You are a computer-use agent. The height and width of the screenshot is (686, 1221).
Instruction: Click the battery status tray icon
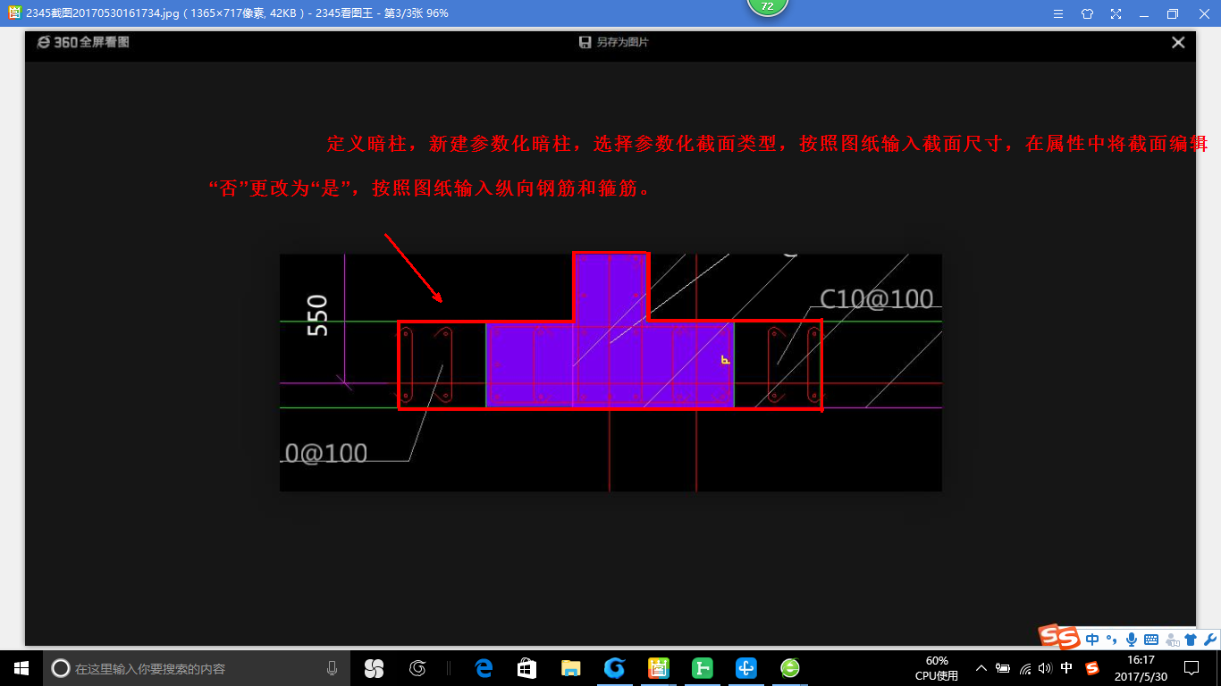1003,668
